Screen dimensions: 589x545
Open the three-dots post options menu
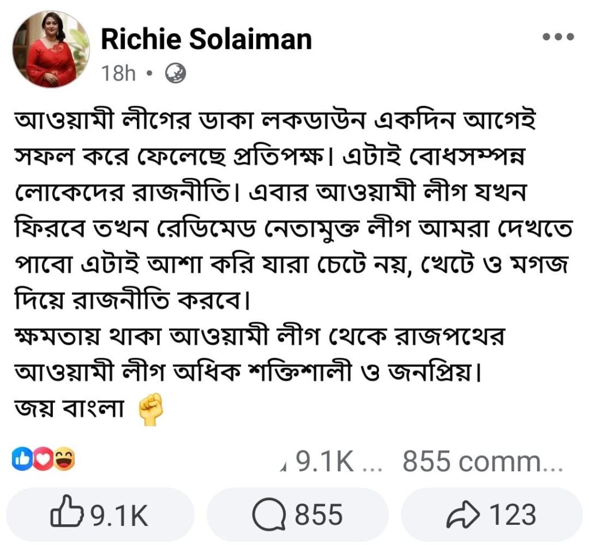pyautogui.click(x=559, y=37)
